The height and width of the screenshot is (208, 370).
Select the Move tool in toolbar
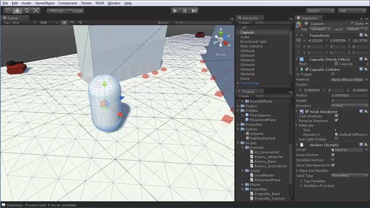point(17,10)
